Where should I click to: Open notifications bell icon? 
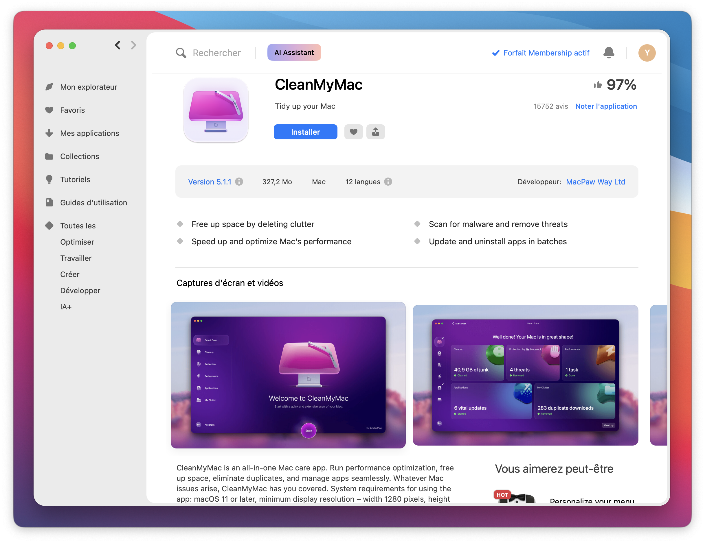tap(608, 53)
